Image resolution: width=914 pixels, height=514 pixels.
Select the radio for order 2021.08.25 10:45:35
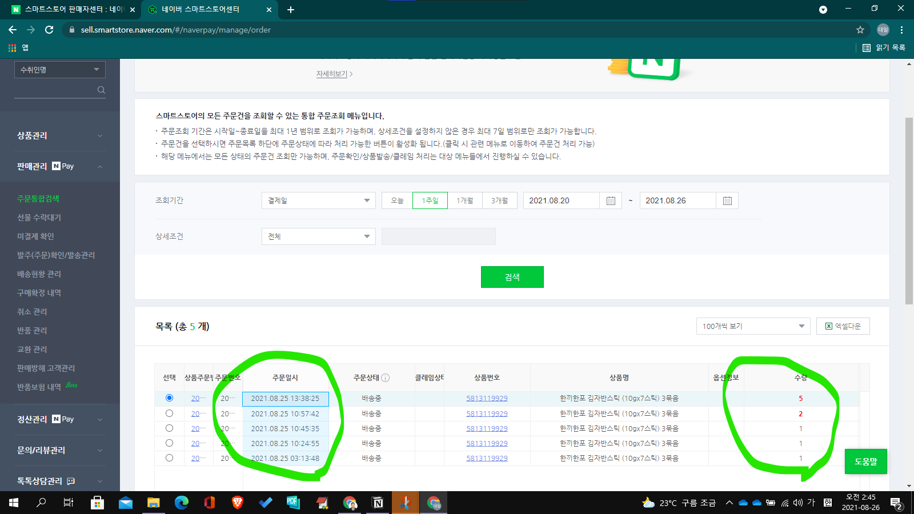169,428
